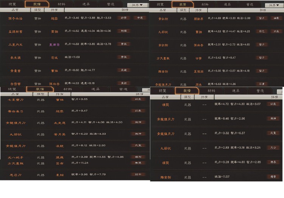Click holder 夏侯淵 on the 武力+5.00 row
Image resolution: width=284 pixels, height=198 pixels.
(198, 72)
